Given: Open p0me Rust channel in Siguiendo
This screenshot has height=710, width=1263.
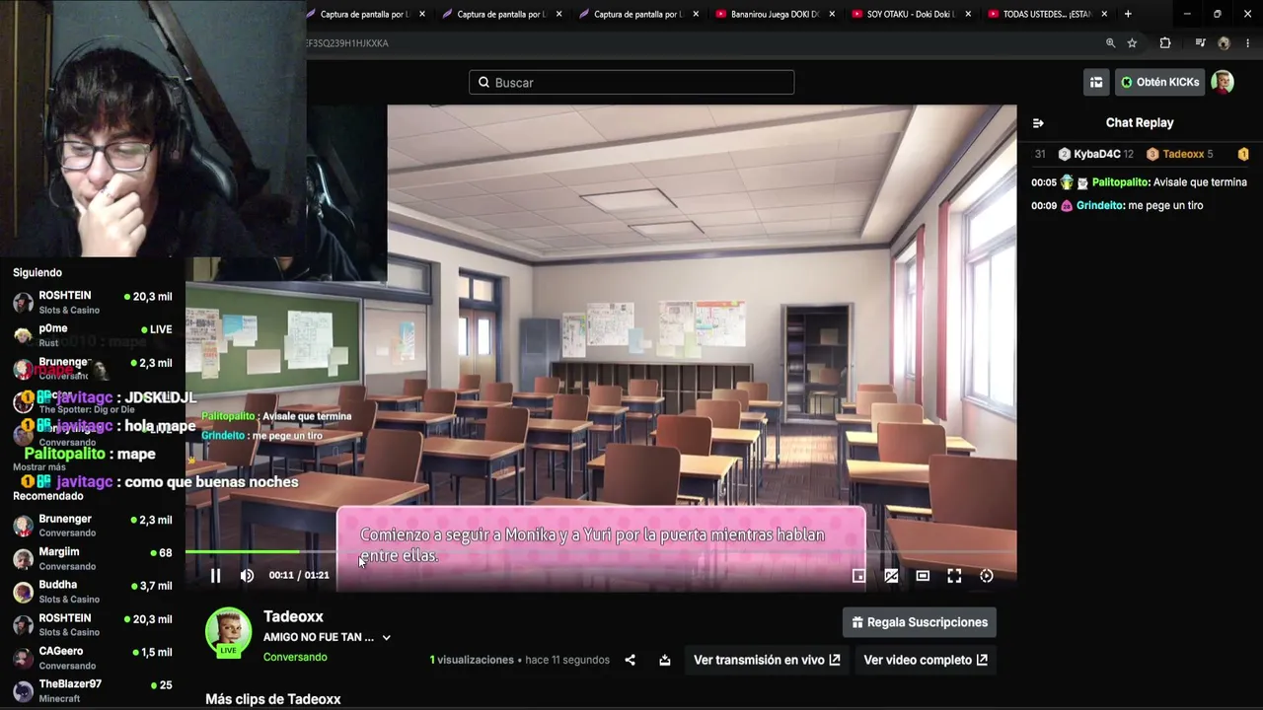Looking at the screenshot, I should (x=93, y=335).
